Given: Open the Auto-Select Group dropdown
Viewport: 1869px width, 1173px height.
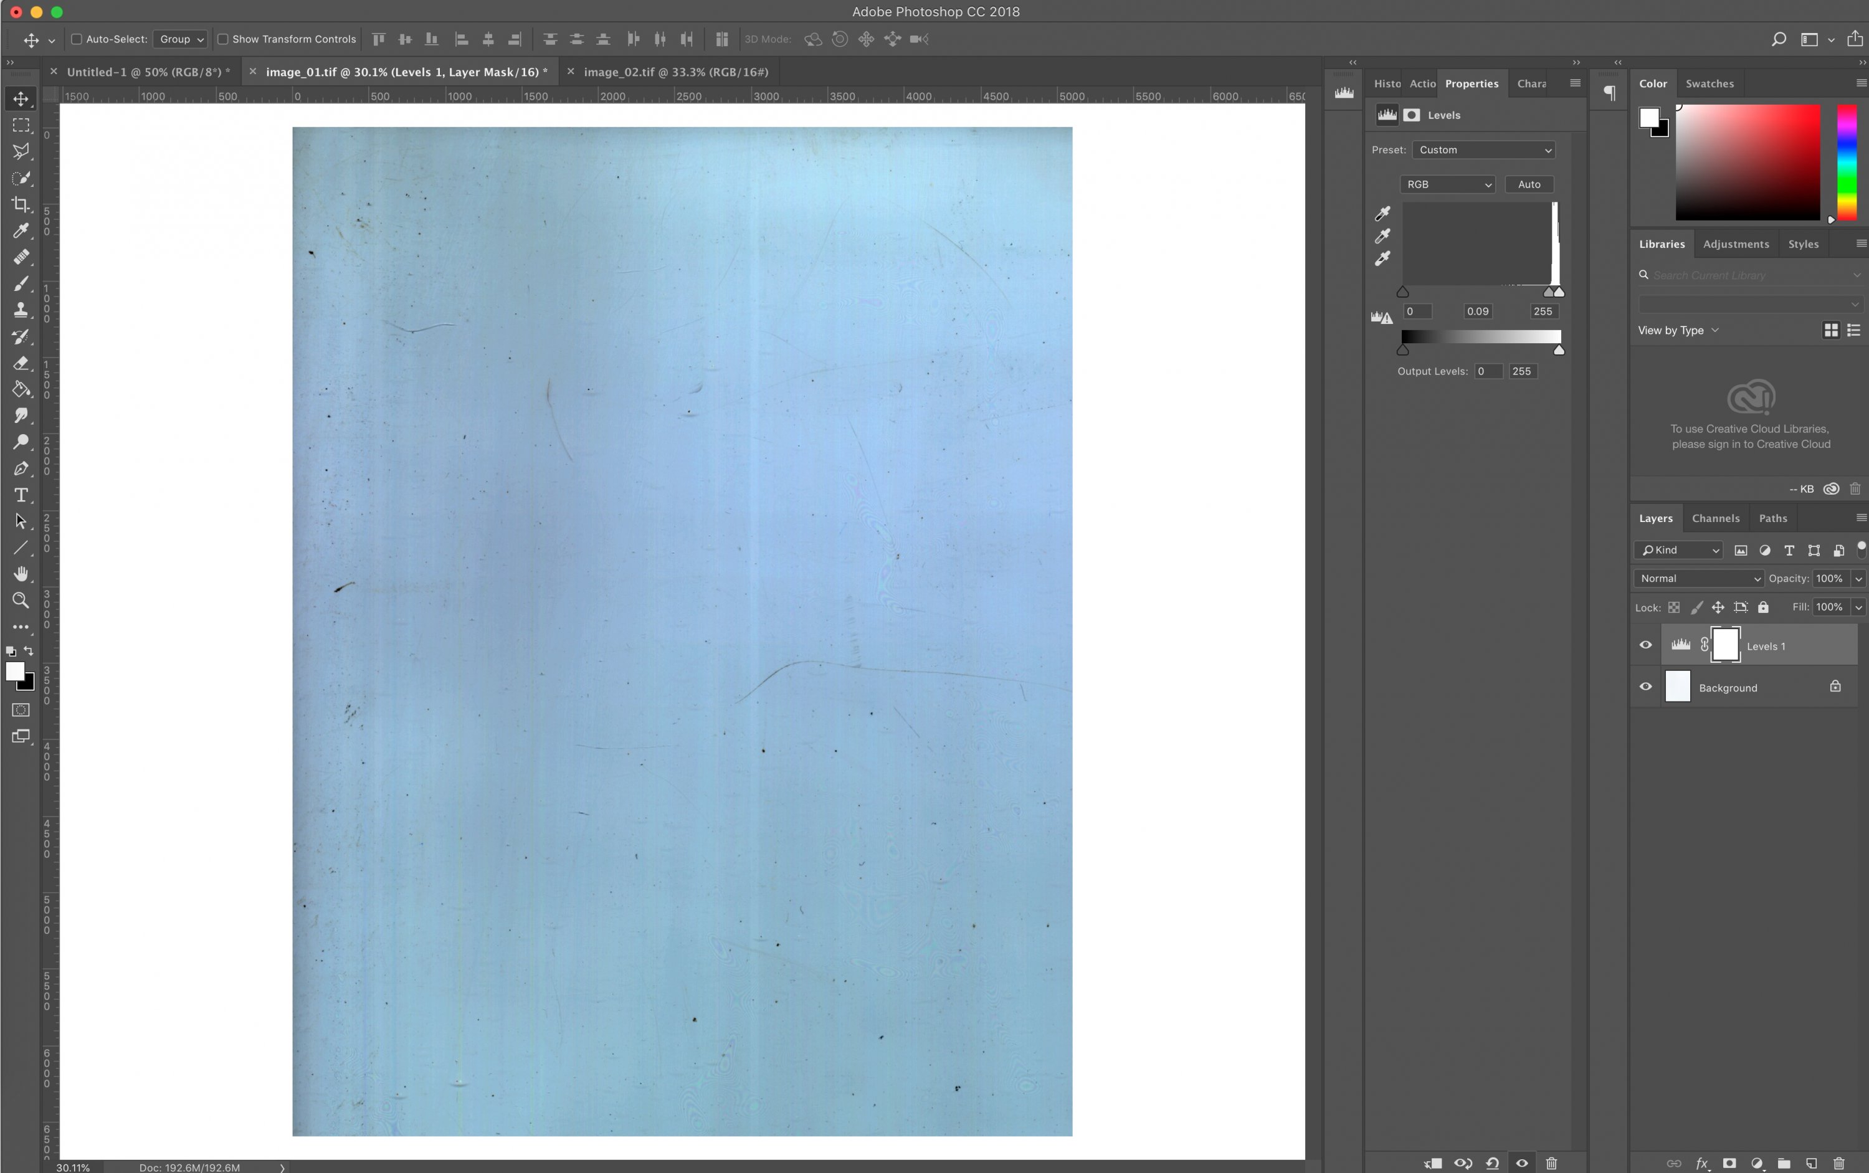Looking at the screenshot, I should (x=180, y=39).
